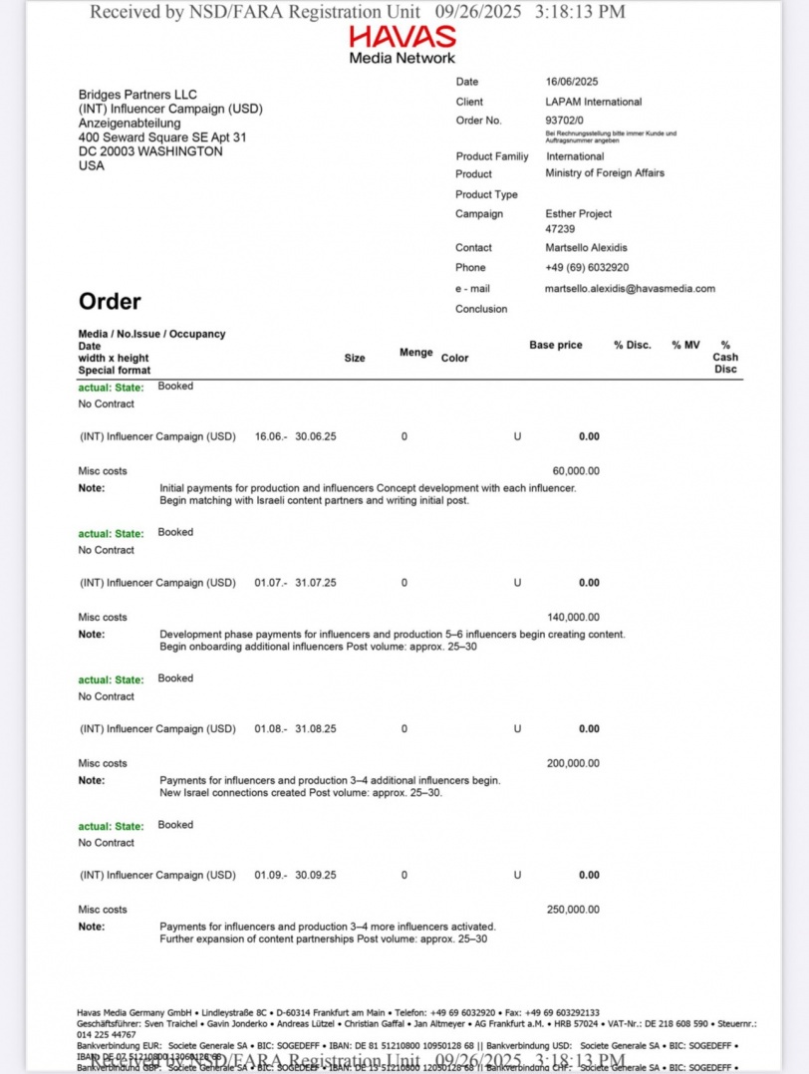Click the HAVAS Media Network logo
This screenshot has height=1074, width=809.
[x=403, y=45]
